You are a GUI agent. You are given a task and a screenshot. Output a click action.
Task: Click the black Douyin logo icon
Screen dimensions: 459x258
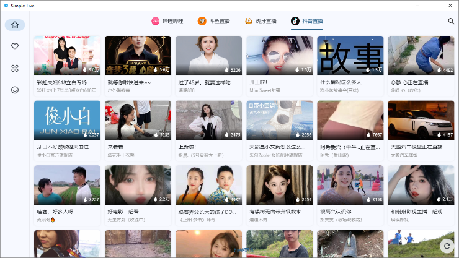[x=295, y=21]
